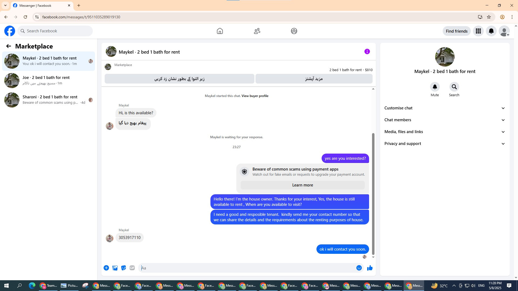Open the weather widget showing 32°C

pyautogui.click(x=439, y=286)
